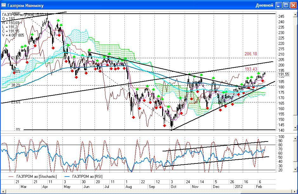The height and width of the screenshot is (194, 298).
Task: Click the Mar month label on the time axis
Action: [x=23, y=187]
